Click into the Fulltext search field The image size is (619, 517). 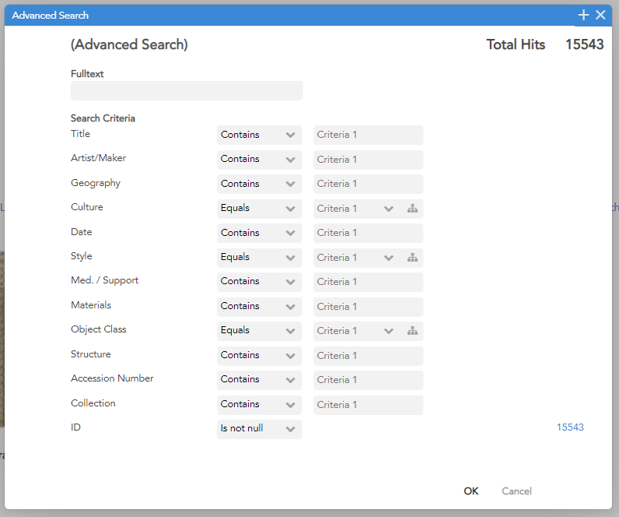(x=187, y=91)
